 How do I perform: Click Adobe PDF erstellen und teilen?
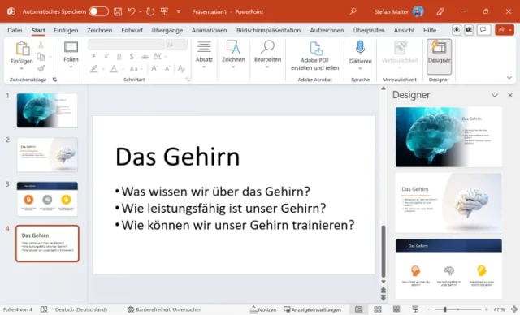point(315,56)
